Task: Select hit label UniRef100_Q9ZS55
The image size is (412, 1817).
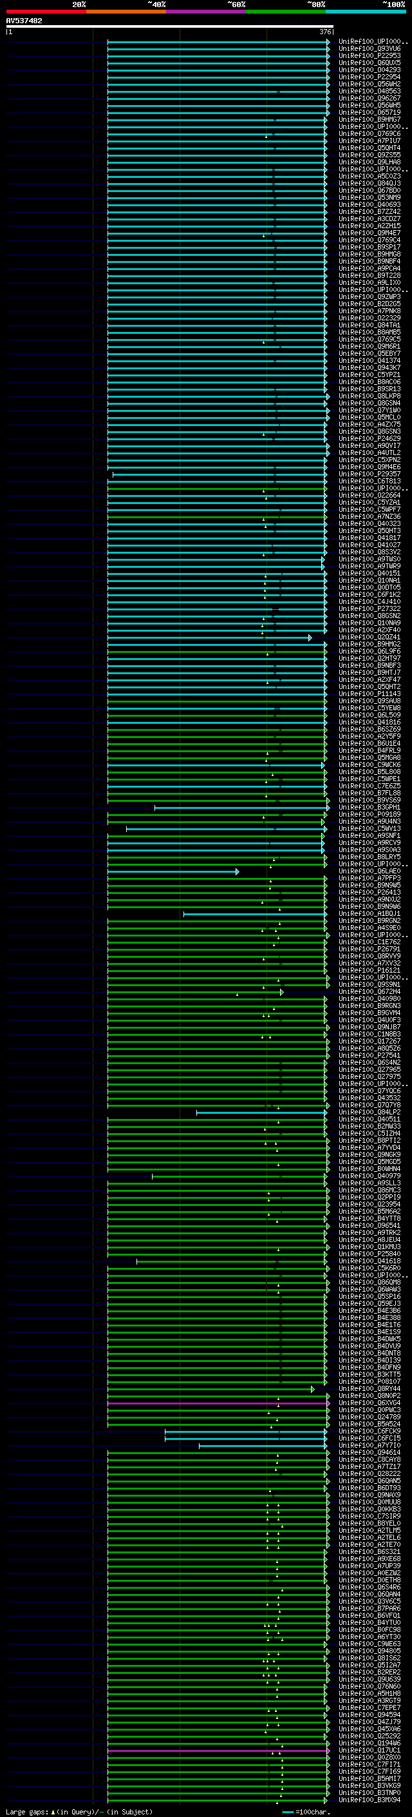Action: 370,155
